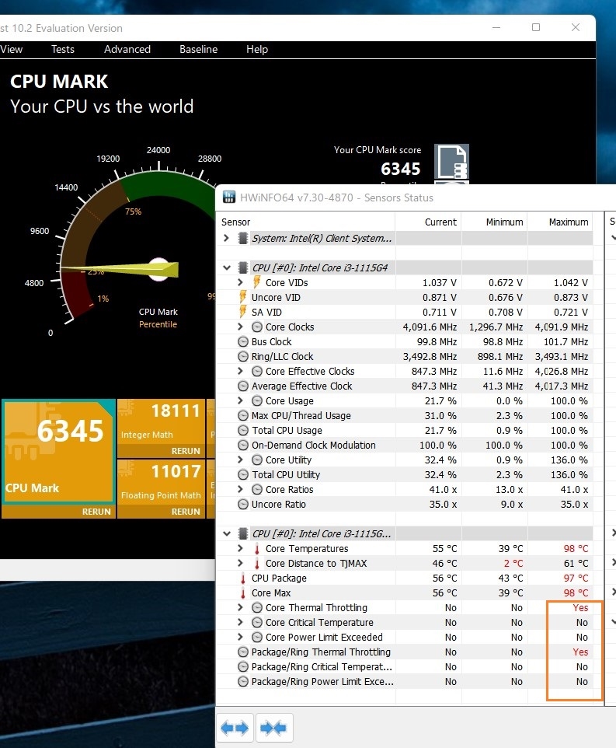Image resolution: width=616 pixels, height=748 pixels.
Task: Open the Advanced menu
Action: pos(127,49)
